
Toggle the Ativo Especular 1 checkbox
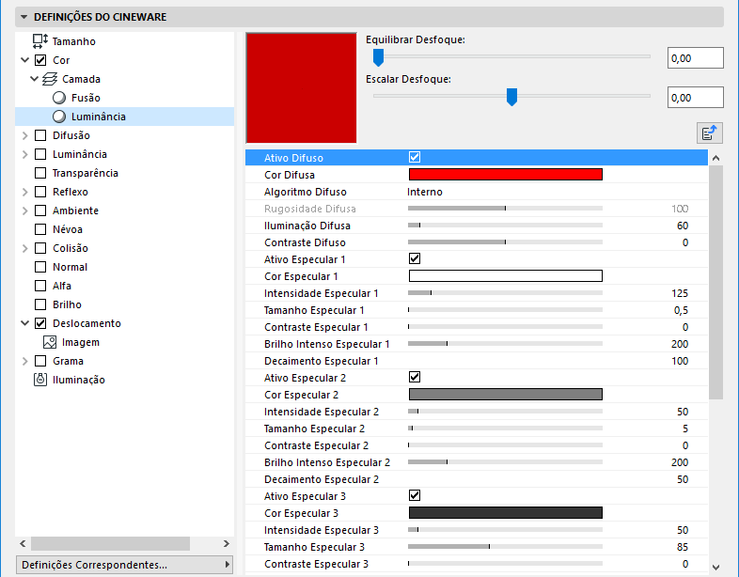[415, 258]
